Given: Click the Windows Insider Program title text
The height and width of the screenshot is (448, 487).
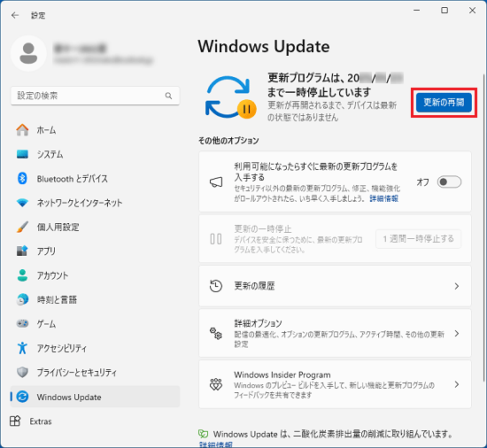Looking at the screenshot, I should pyautogui.click(x=282, y=375).
